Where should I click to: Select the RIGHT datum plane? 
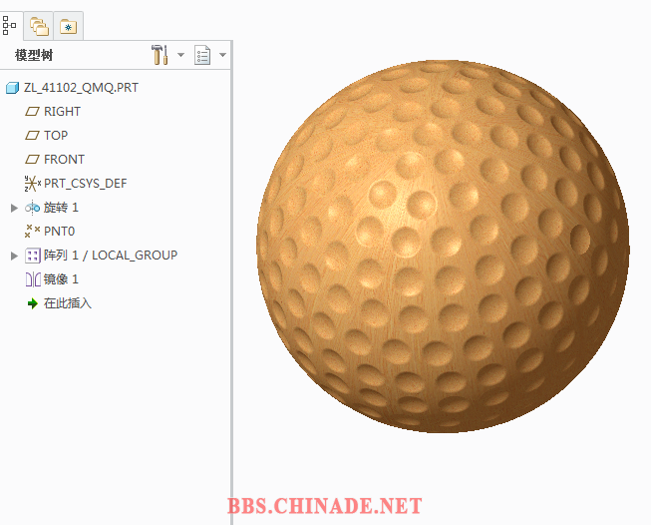click(x=62, y=112)
